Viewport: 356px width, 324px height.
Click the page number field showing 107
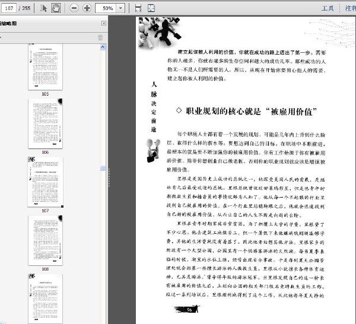click(x=9, y=8)
